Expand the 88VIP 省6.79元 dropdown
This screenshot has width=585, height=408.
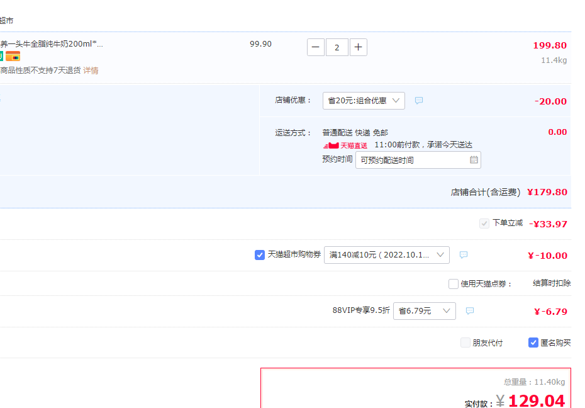coord(425,311)
